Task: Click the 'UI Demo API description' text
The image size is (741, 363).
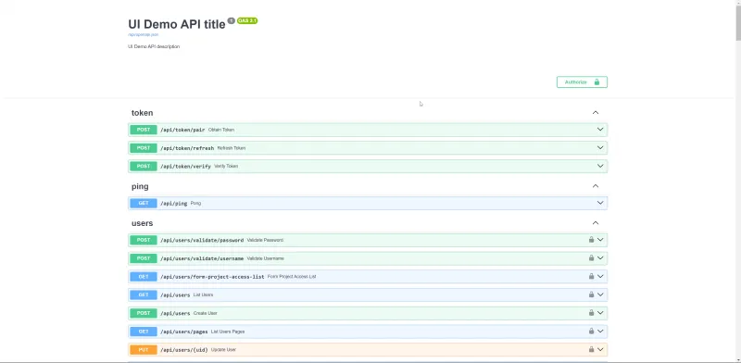Action: pyautogui.click(x=154, y=47)
